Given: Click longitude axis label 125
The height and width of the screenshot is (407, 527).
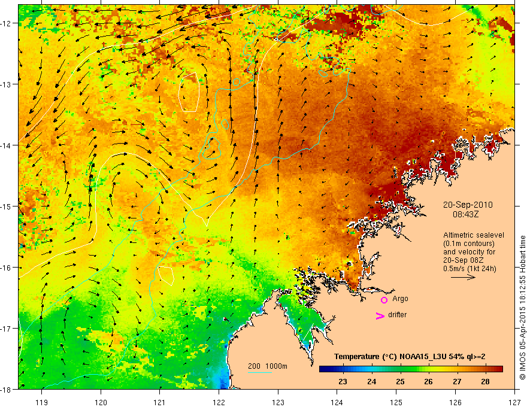Looking at the screenshot, I should pos(396,402).
